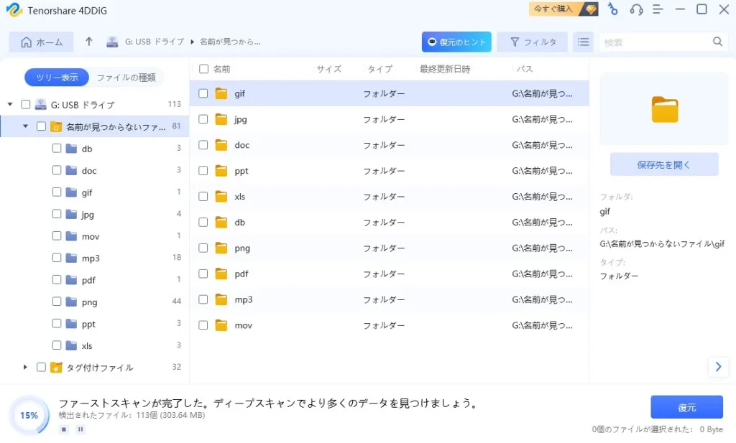Click the folder preview thumbnail
Viewport: 736px width, 443px height.
(x=664, y=109)
